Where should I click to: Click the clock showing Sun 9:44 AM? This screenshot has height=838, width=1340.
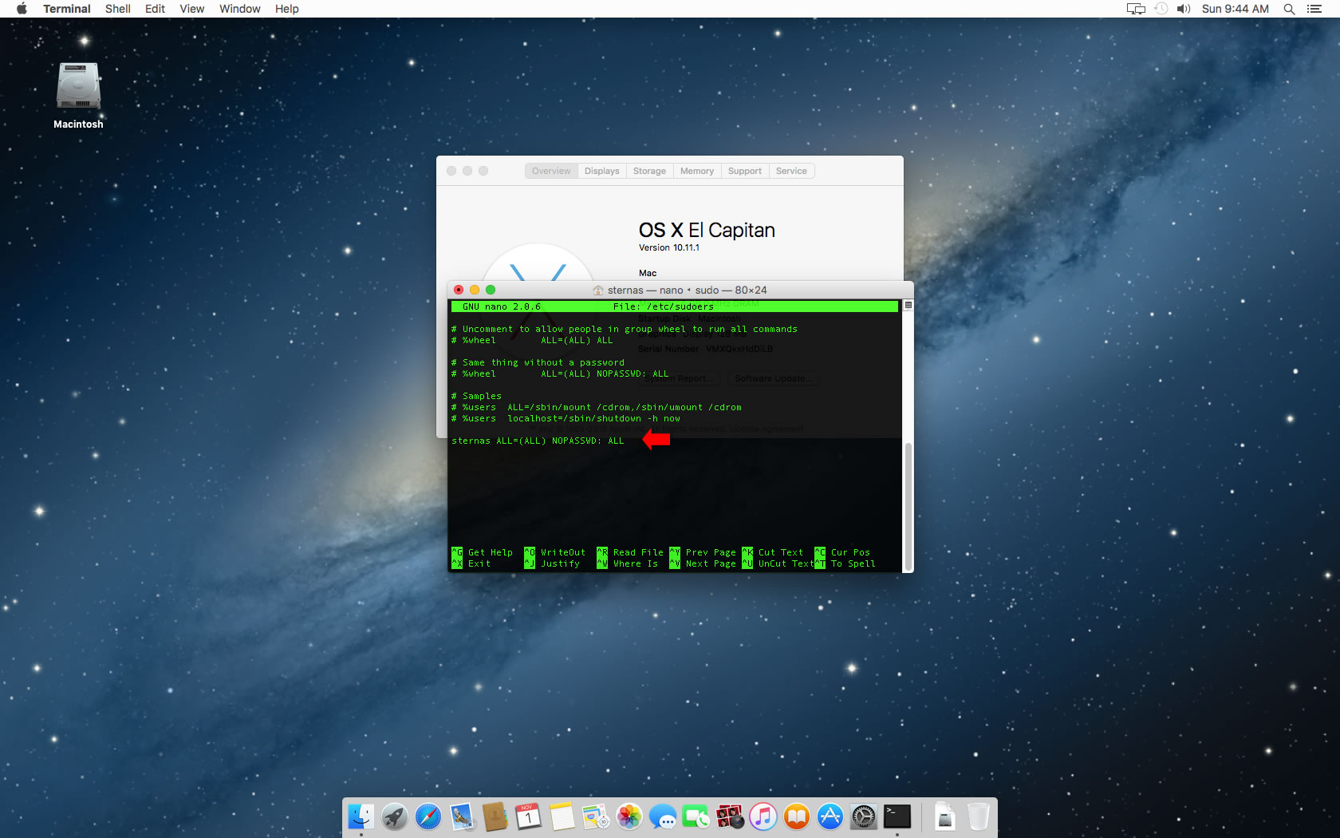[1235, 9]
